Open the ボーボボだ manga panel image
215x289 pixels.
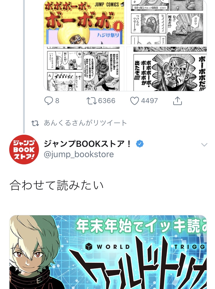coord(167,69)
